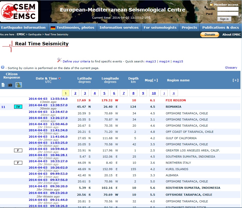Click the German flag icon
Viewport: 242px width, 208px height.
click(x=53, y=28)
